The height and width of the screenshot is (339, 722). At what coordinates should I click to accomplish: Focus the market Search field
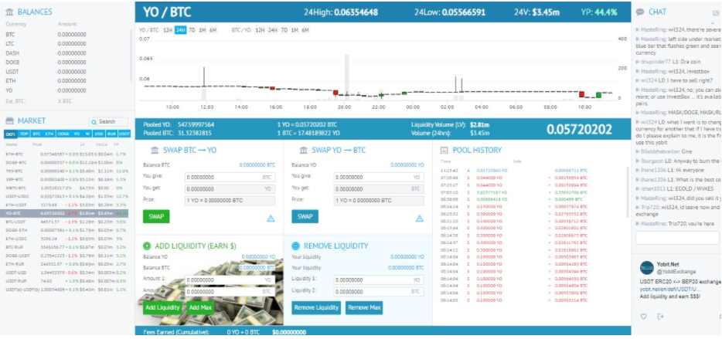(x=109, y=122)
